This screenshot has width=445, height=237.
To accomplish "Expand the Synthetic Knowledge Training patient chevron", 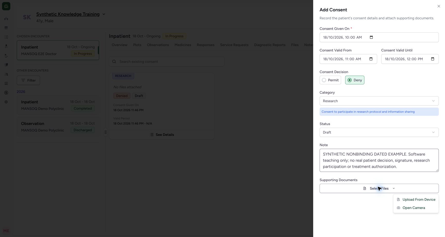I will coord(104,14).
